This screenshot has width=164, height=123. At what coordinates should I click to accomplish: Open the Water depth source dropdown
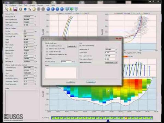click(x=111, y=63)
